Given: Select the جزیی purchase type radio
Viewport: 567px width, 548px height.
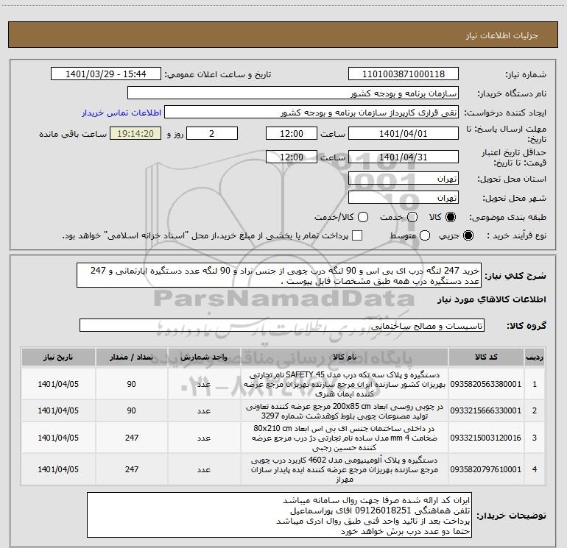Looking at the screenshot, I should tap(468, 235).
